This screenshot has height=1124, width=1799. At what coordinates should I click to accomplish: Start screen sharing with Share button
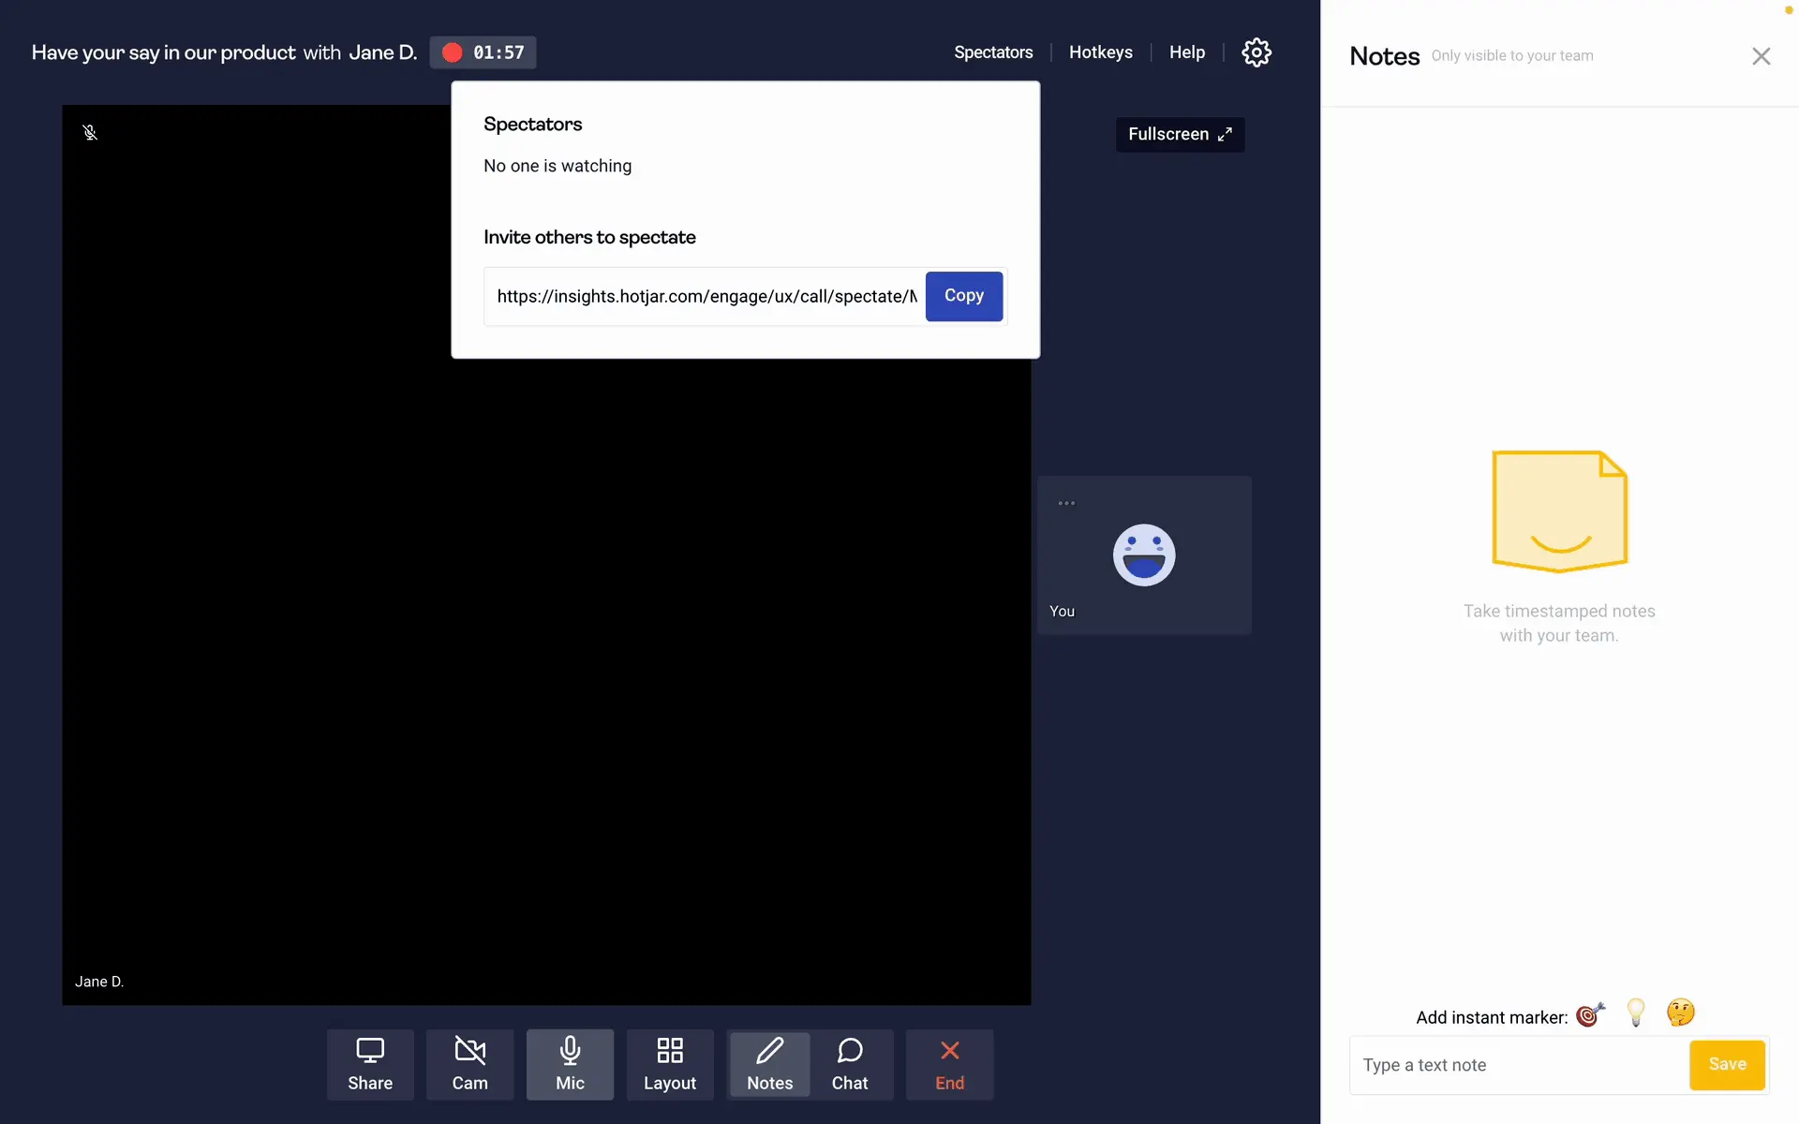370,1064
